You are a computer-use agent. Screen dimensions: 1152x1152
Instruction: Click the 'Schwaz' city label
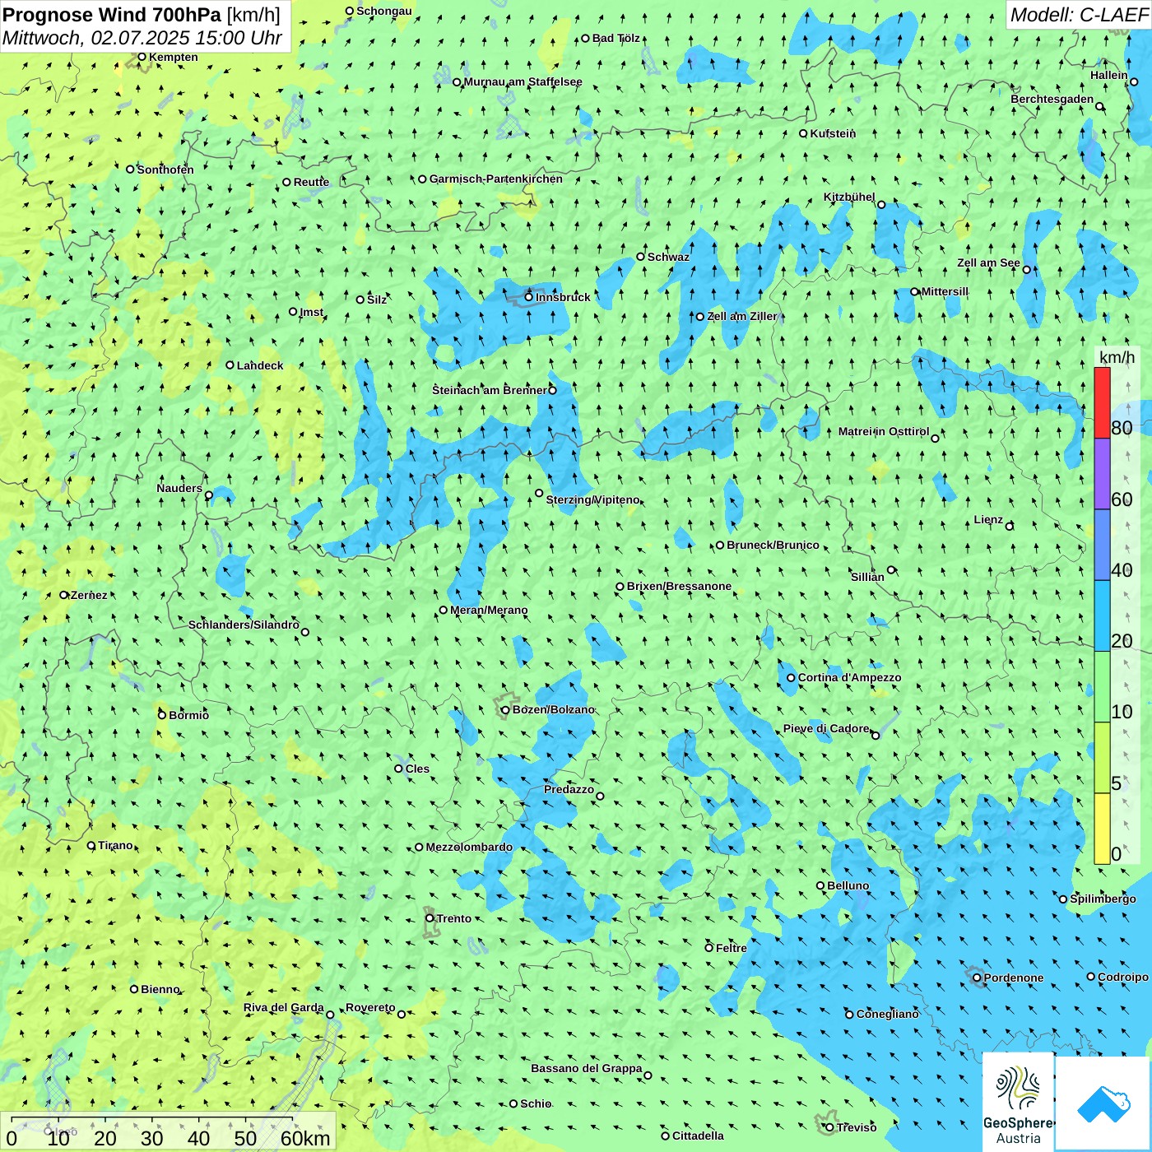pyautogui.click(x=668, y=257)
